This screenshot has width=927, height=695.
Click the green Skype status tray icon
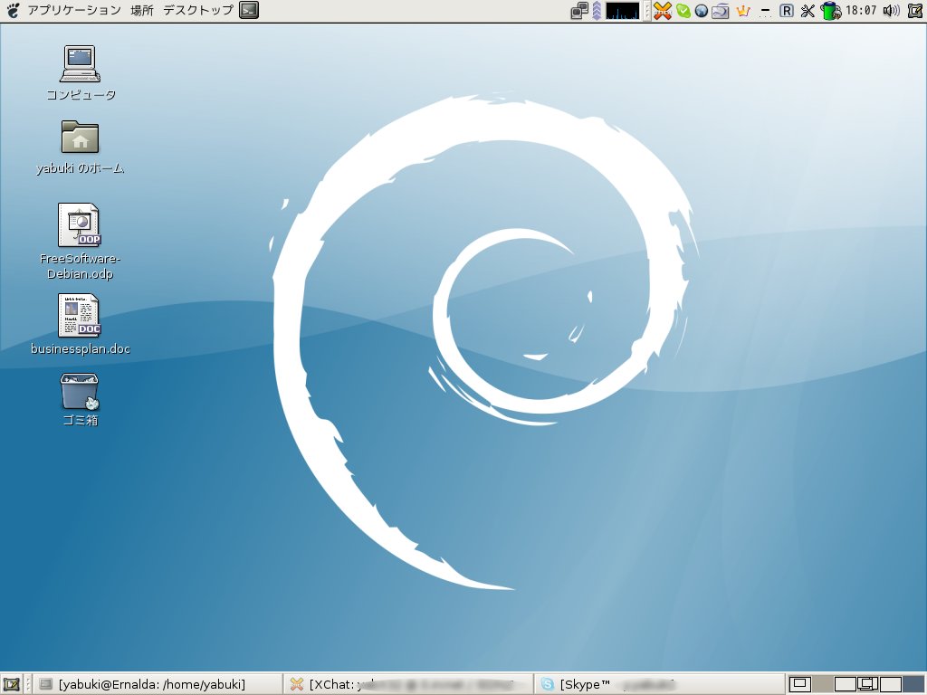(683, 11)
